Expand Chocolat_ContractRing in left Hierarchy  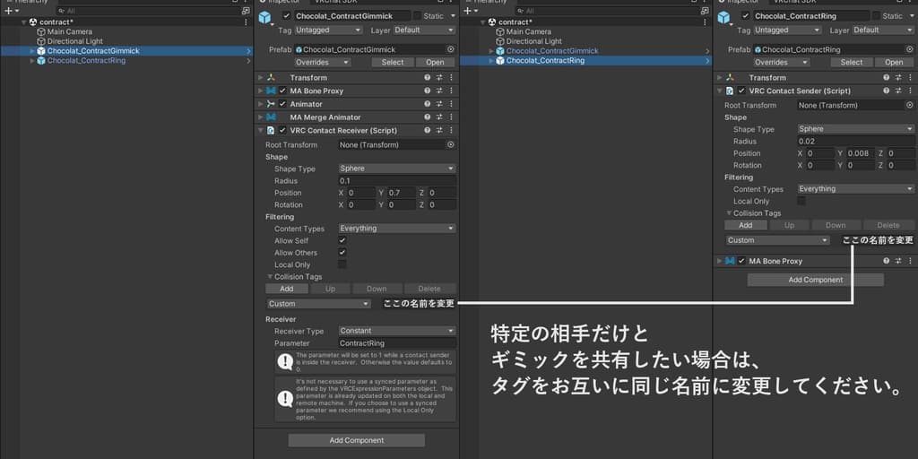point(32,60)
